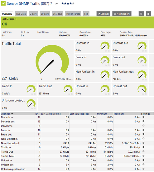Sort the table by the ID column
Screen dimensions: 154x172
point(36,114)
